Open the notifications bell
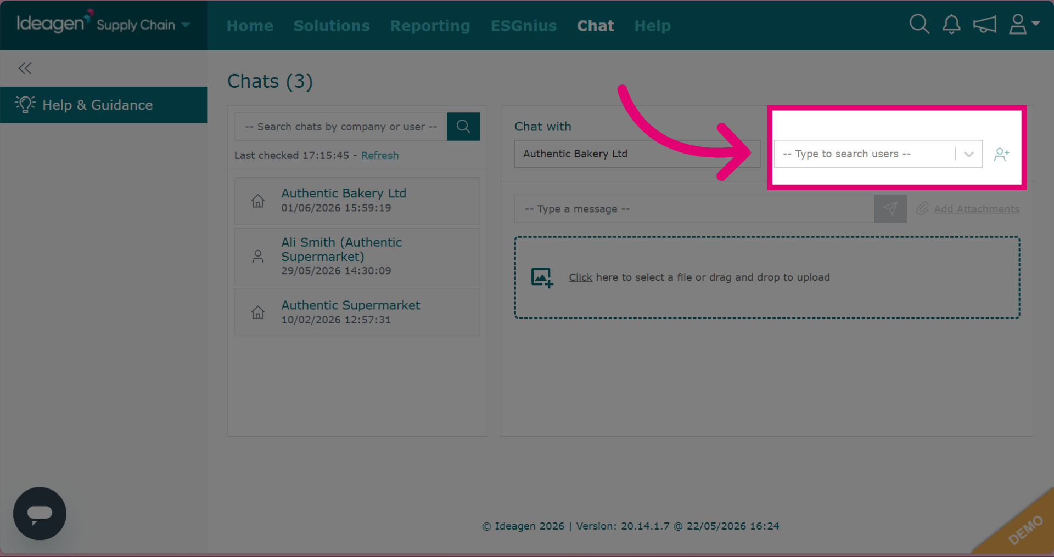Viewport: 1054px width, 557px height. click(951, 24)
